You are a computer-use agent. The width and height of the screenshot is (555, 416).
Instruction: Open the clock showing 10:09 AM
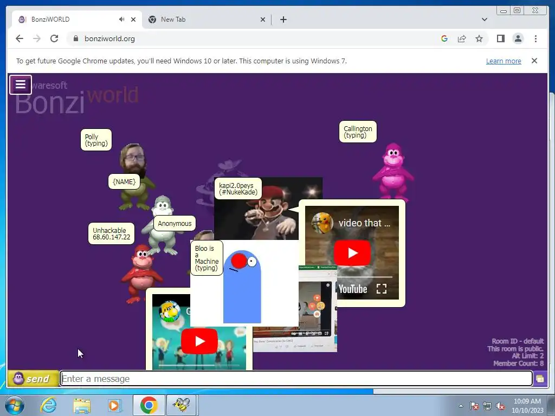[527, 405]
